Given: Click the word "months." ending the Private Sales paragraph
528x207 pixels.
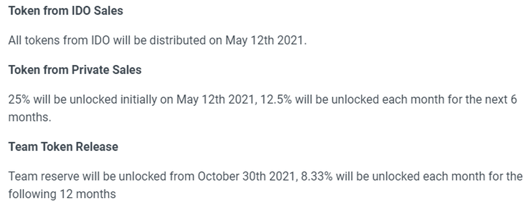Looking at the screenshot, I should click(x=29, y=117).
